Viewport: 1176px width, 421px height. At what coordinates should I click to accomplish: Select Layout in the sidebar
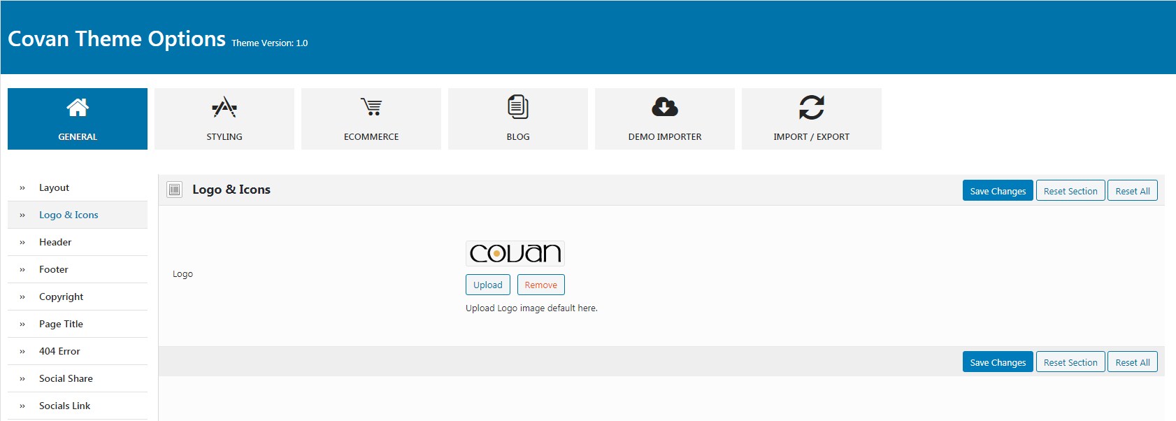coord(78,187)
